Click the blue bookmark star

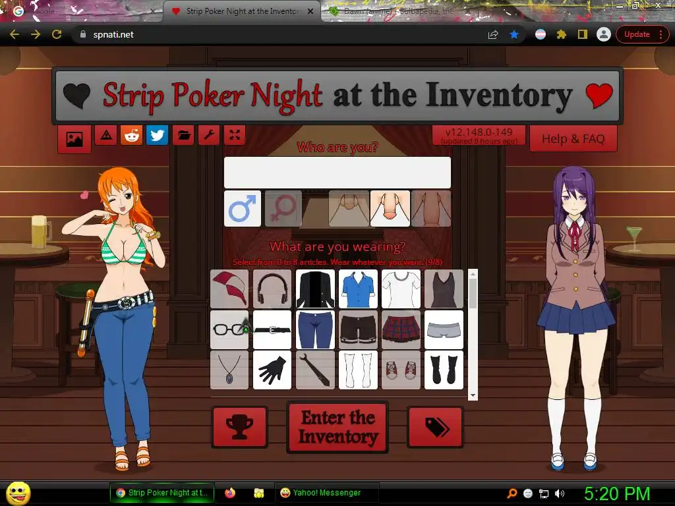pyautogui.click(x=514, y=34)
